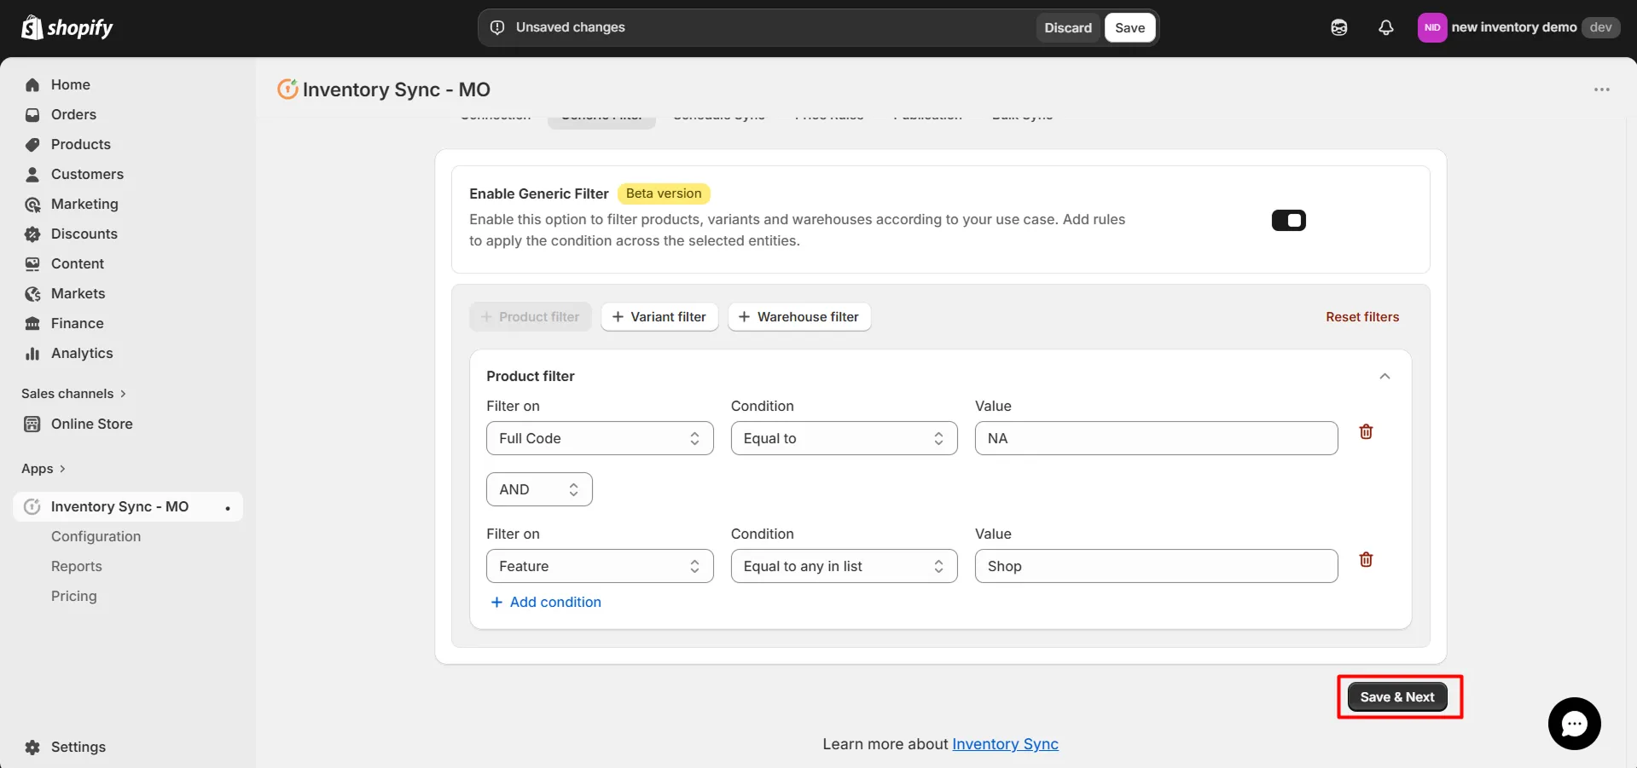Image resolution: width=1637 pixels, height=768 pixels.
Task: Follow the Inventory Sync learn more link
Action: pos(1005,744)
